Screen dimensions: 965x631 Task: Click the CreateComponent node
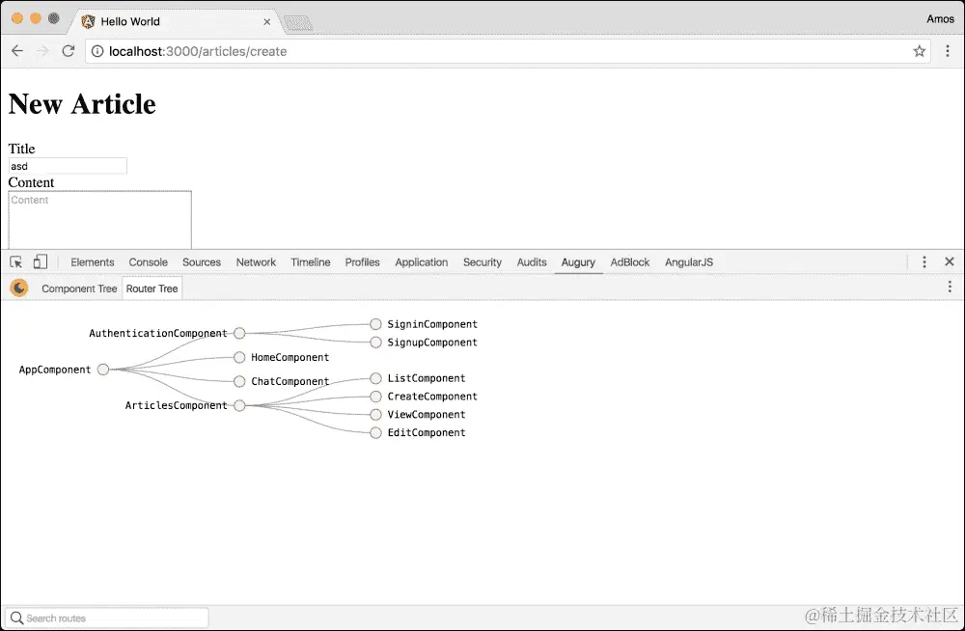point(375,397)
